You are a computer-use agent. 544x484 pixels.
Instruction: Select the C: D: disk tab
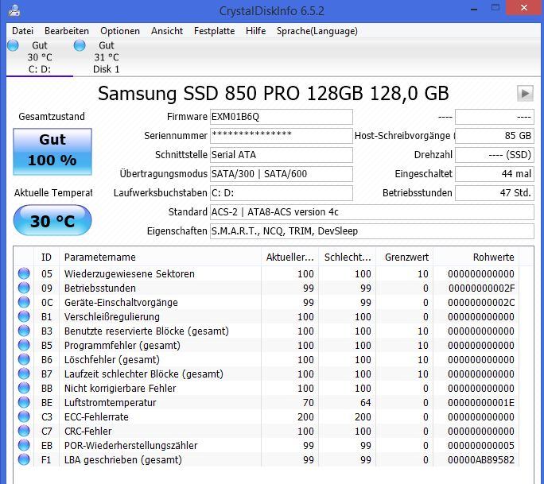(40, 57)
